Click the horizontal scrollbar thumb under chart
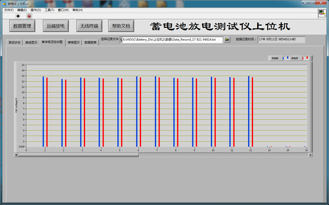This screenshot has width=329, height=205. [x=78, y=155]
